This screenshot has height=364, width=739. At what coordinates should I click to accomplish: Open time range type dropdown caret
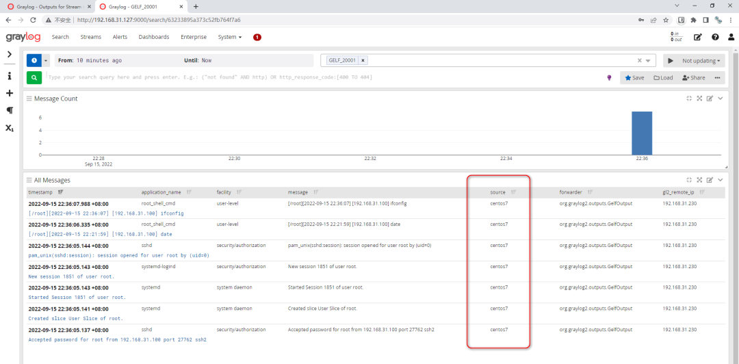click(47, 60)
